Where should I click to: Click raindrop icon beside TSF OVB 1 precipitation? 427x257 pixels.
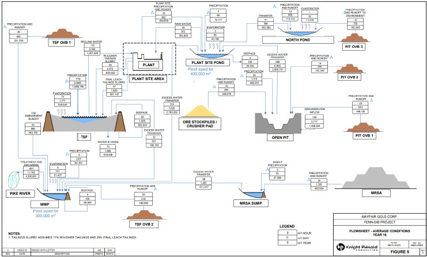point(5,27)
